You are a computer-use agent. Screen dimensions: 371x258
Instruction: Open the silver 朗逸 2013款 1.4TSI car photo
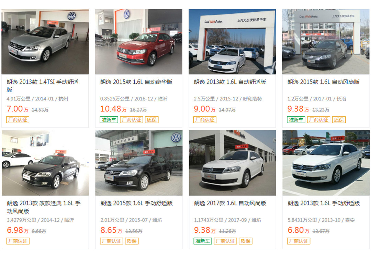(45, 42)
